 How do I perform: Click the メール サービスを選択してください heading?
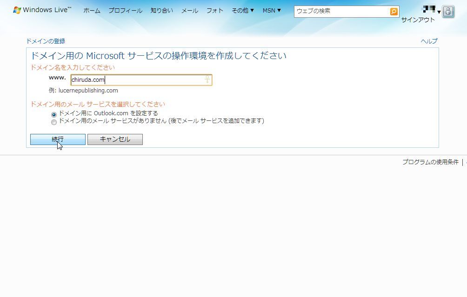pyautogui.click(x=98, y=104)
